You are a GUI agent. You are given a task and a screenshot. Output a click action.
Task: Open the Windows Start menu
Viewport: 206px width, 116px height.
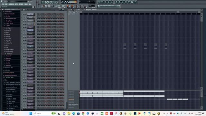31,113
